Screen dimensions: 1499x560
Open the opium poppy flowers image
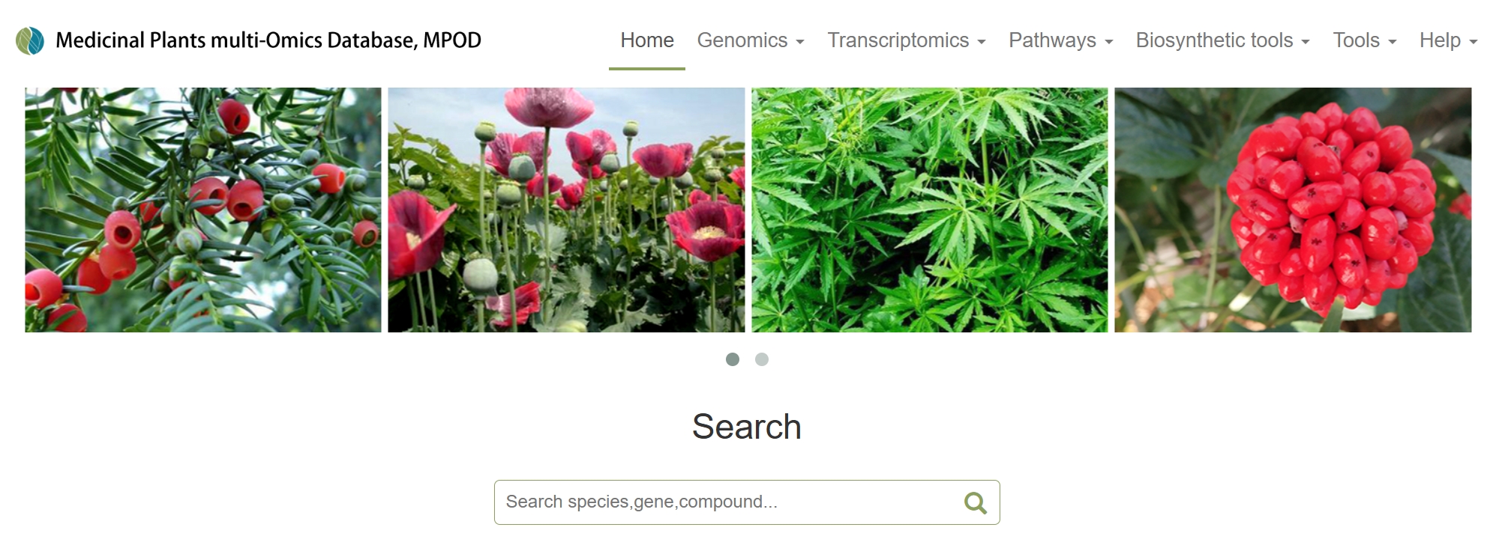[x=566, y=210]
